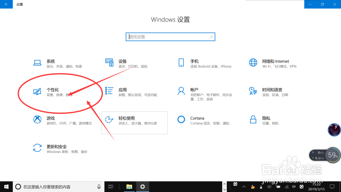Click subtitle 语音、区域、日期
This screenshot has width=341, height=192.
275,95
